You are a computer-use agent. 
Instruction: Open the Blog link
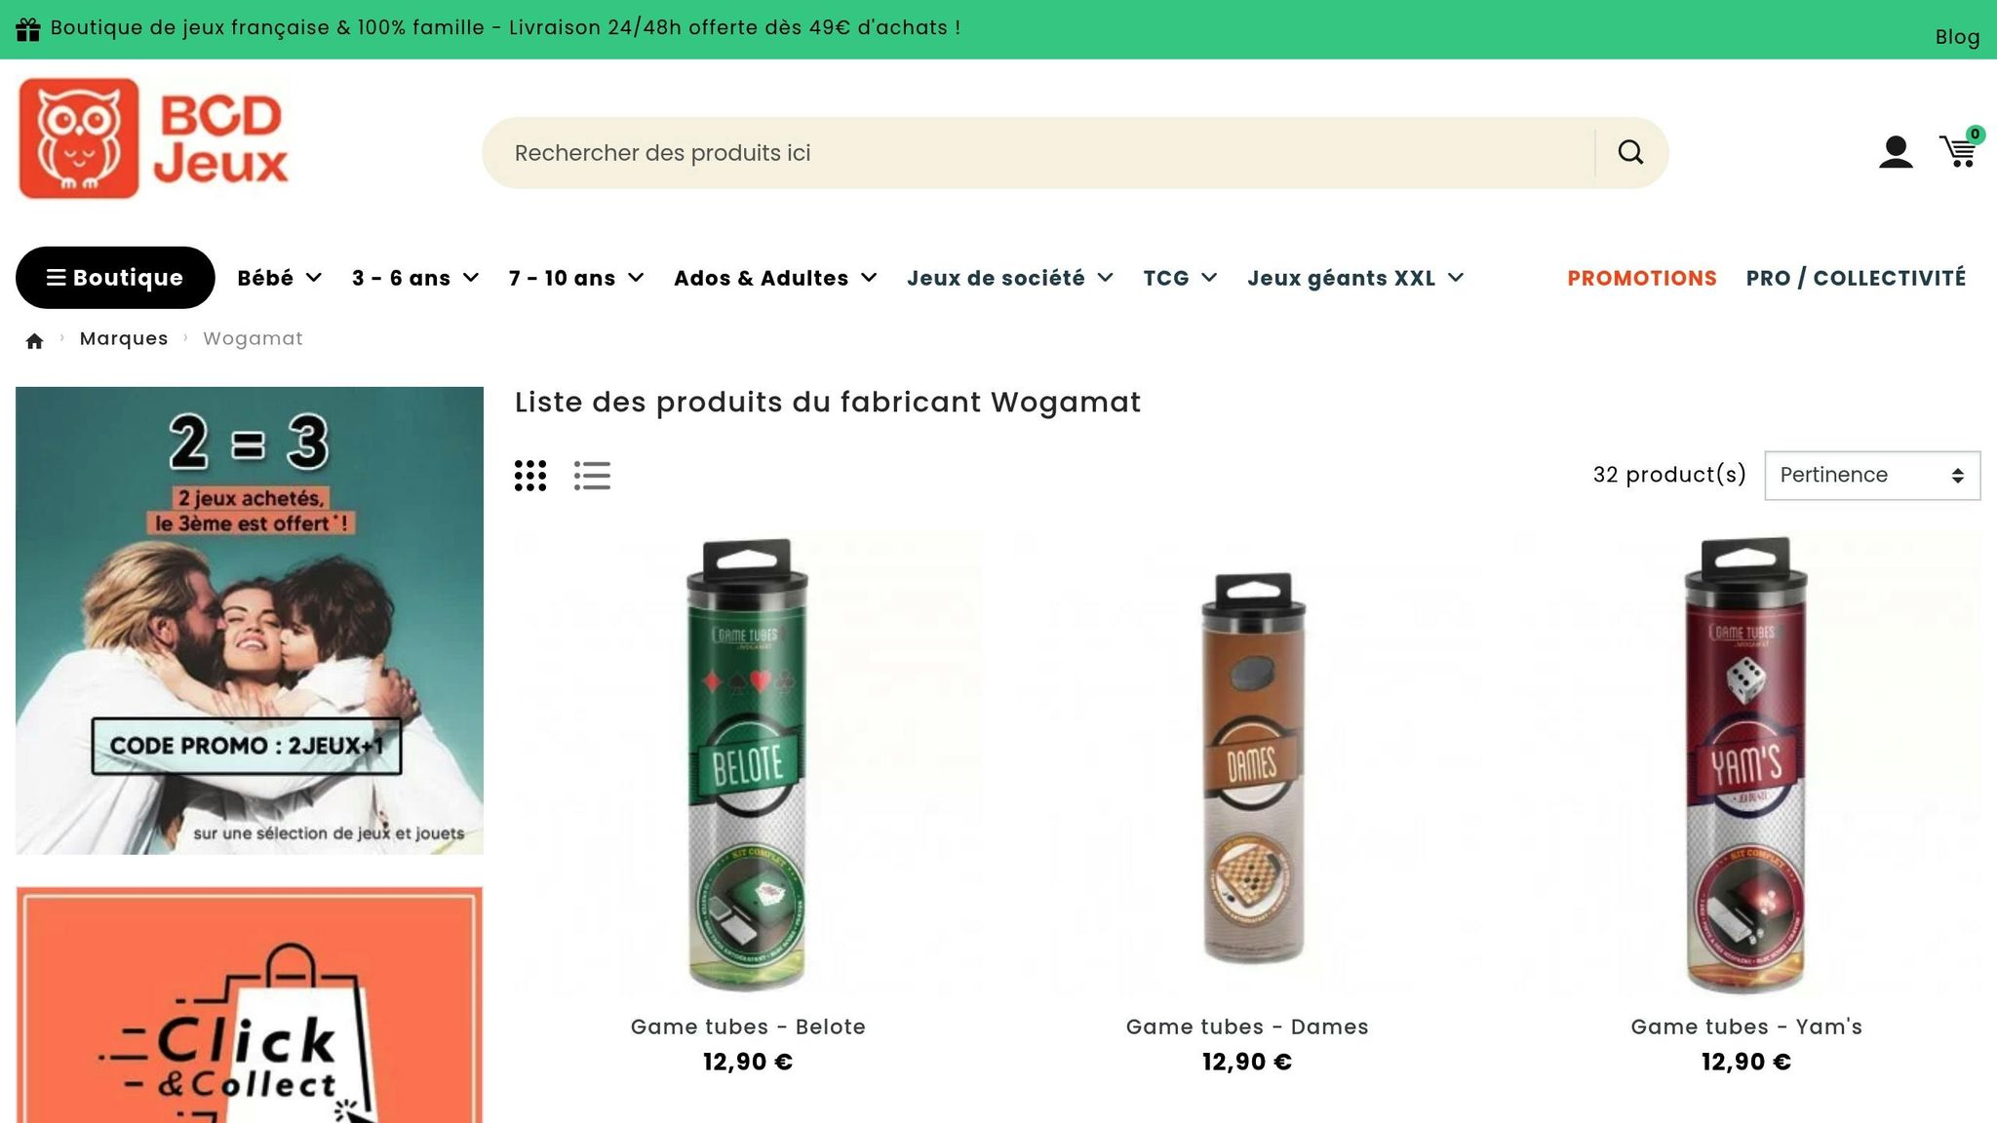point(1957,37)
